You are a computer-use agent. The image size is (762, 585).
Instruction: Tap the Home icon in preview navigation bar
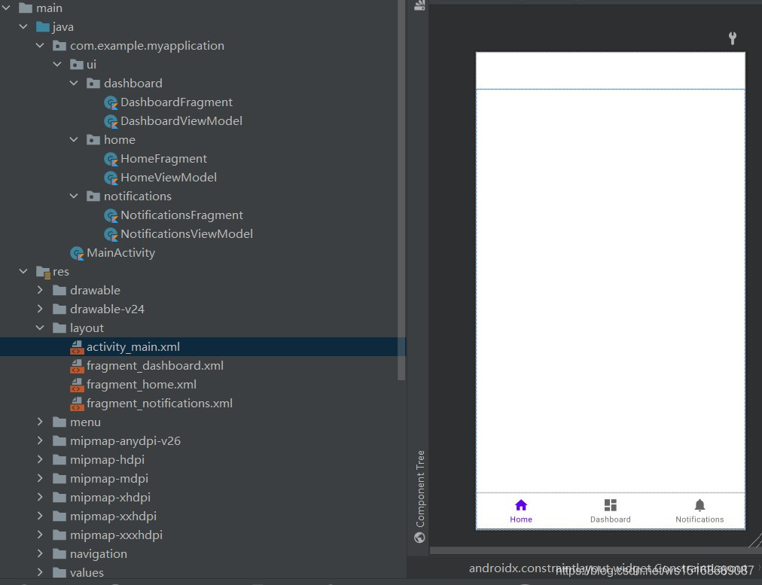pos(521,505)
